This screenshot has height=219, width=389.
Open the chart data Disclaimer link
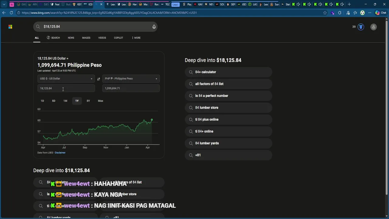(x=60, y=153)
